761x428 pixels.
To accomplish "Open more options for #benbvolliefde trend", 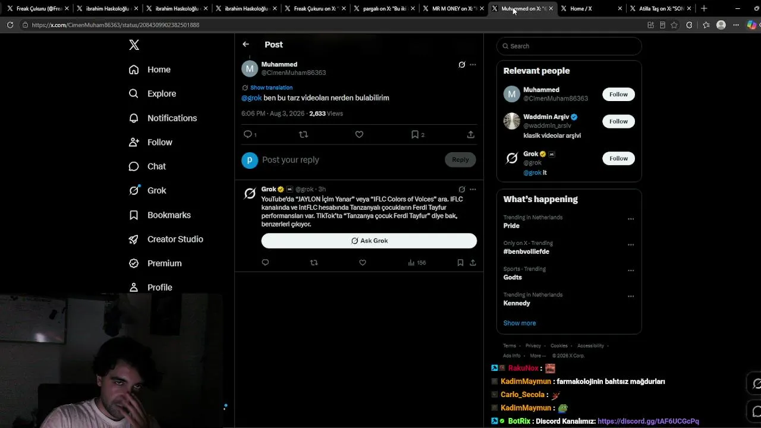I will pos(631,244).
